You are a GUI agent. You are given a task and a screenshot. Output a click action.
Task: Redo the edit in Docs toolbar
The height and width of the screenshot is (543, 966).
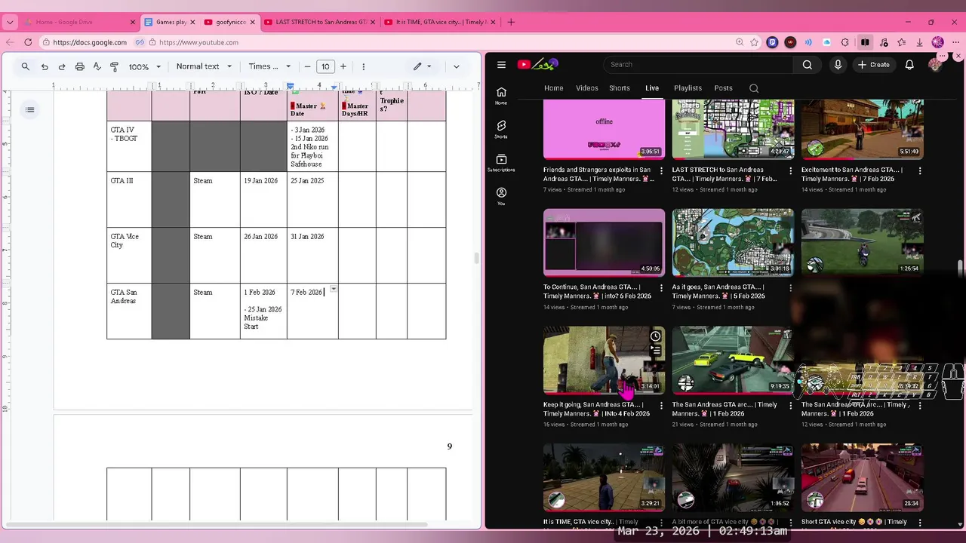point(62,66)
